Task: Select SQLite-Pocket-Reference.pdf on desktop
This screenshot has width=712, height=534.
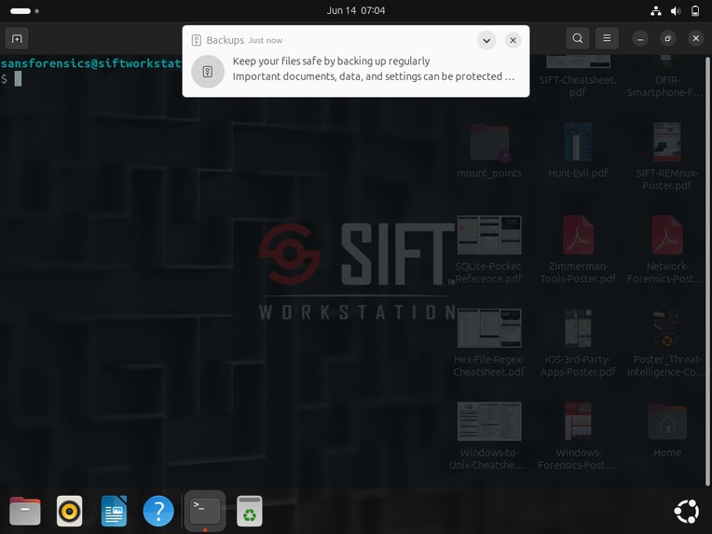Action: (489, 250)
